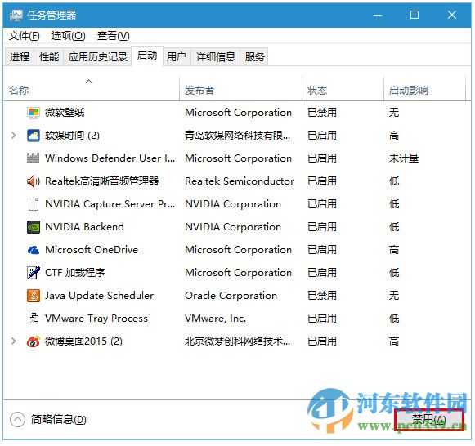Sort by the 发布者 column header
Screen dimensions: 475x446
[x=241, y=88]
